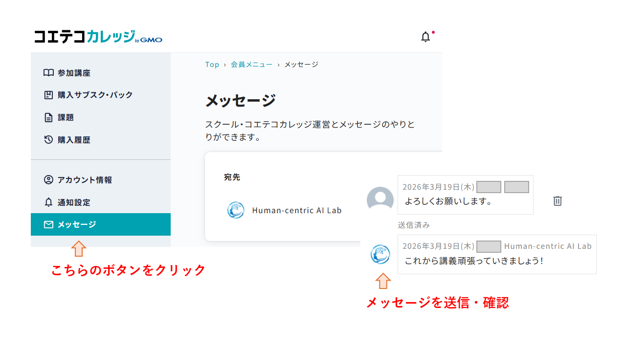Delete the message using the trash icon
The width and height of the screenshot is (626, 352).
coord(557,201)
